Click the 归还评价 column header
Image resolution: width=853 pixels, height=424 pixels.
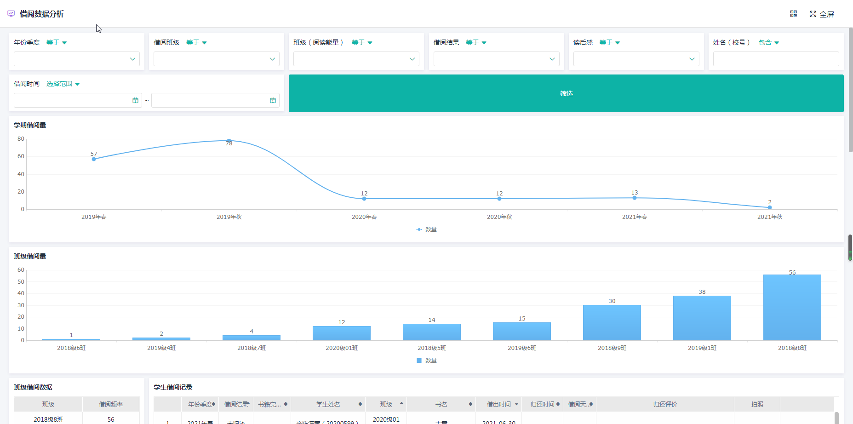coord(665,404)
